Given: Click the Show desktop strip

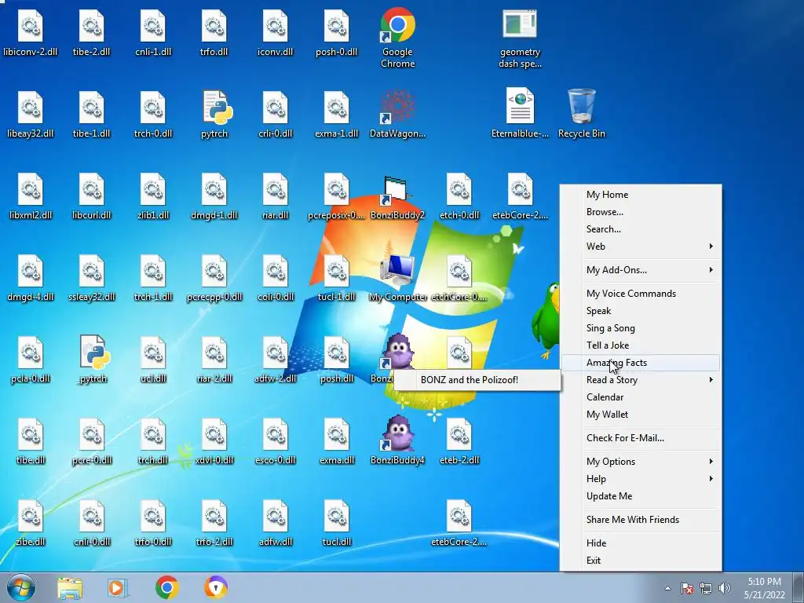Looking at the screenshot, I should pyautogui.click(x=799, y=587).
